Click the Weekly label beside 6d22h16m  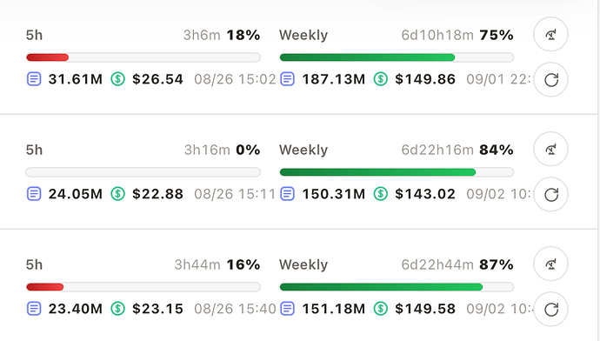pyautogui.click(x=303, y=150)
